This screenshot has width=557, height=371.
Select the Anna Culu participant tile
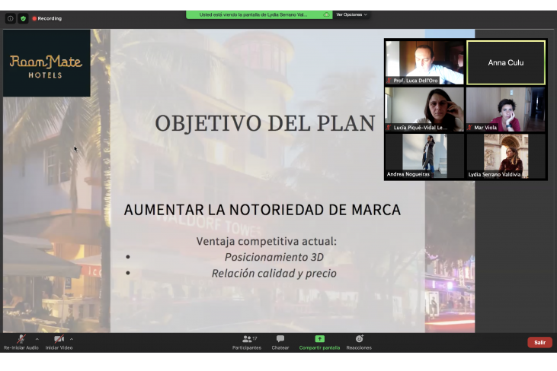[506, 62]
